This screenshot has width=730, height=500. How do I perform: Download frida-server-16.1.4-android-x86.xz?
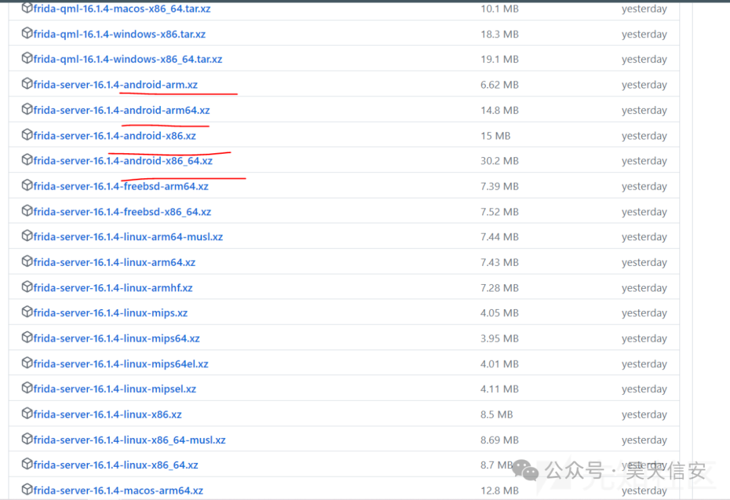tap(114, 136)
